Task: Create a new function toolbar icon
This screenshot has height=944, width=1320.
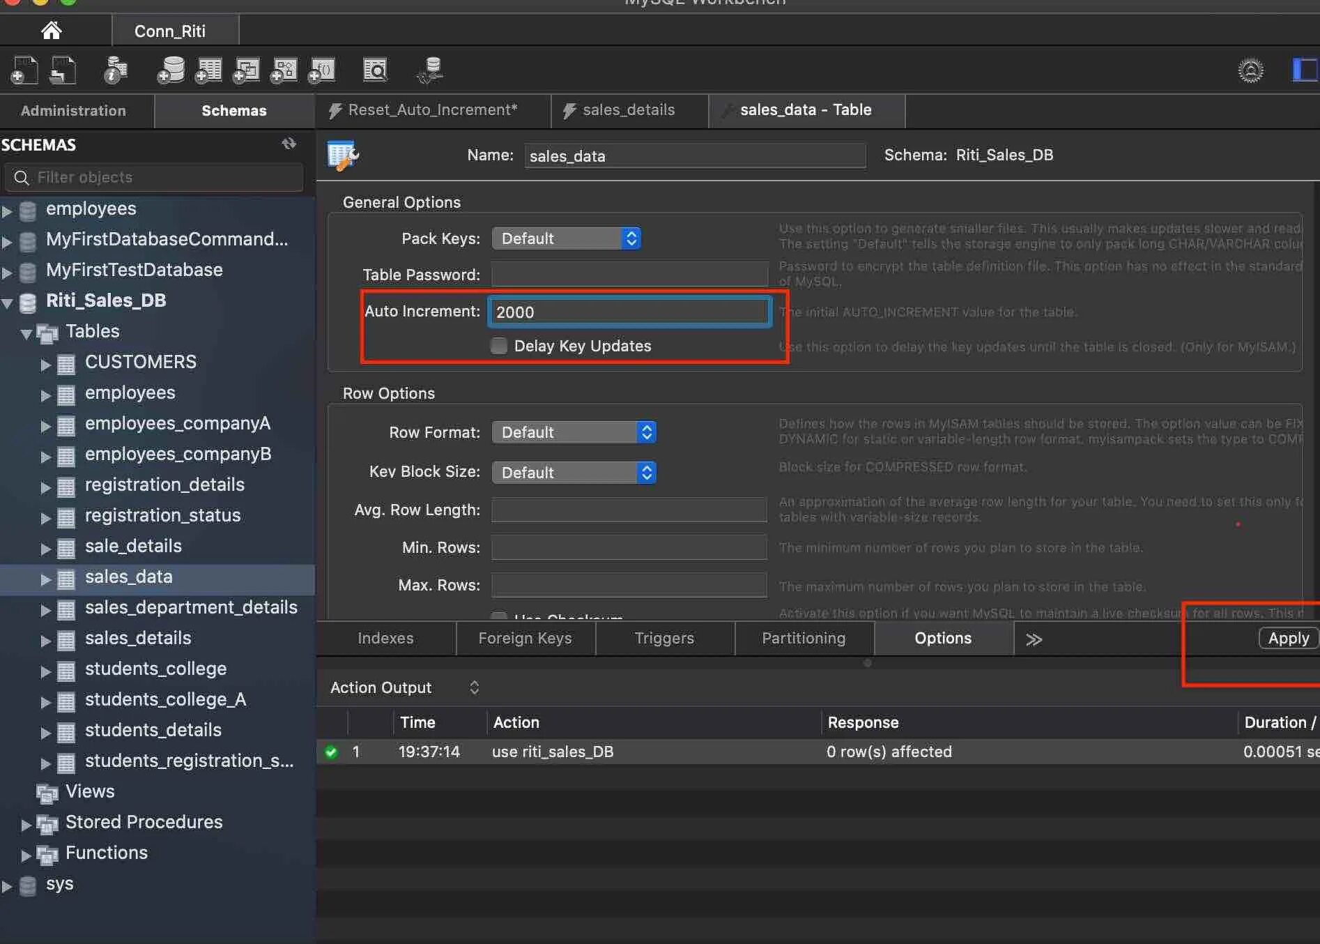Action: (x=322, y=70)
